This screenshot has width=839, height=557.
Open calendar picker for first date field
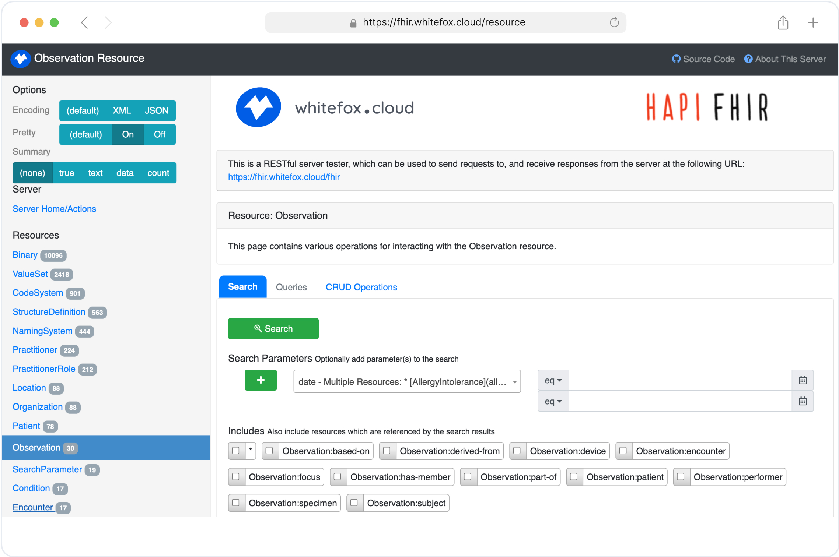click(803, 380)
